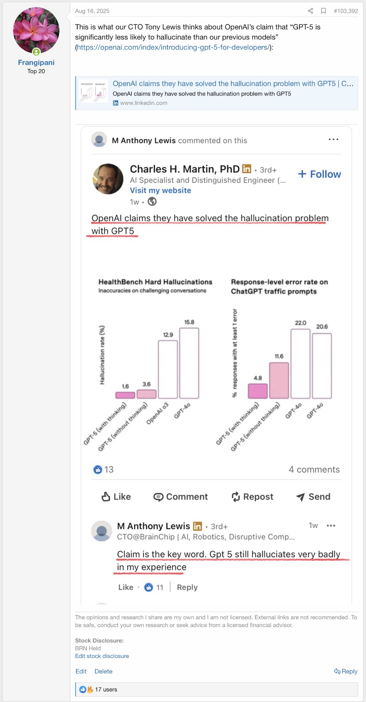366x702 pixels.
Task: Click Edit stock disclosure link
Action: 102,656
